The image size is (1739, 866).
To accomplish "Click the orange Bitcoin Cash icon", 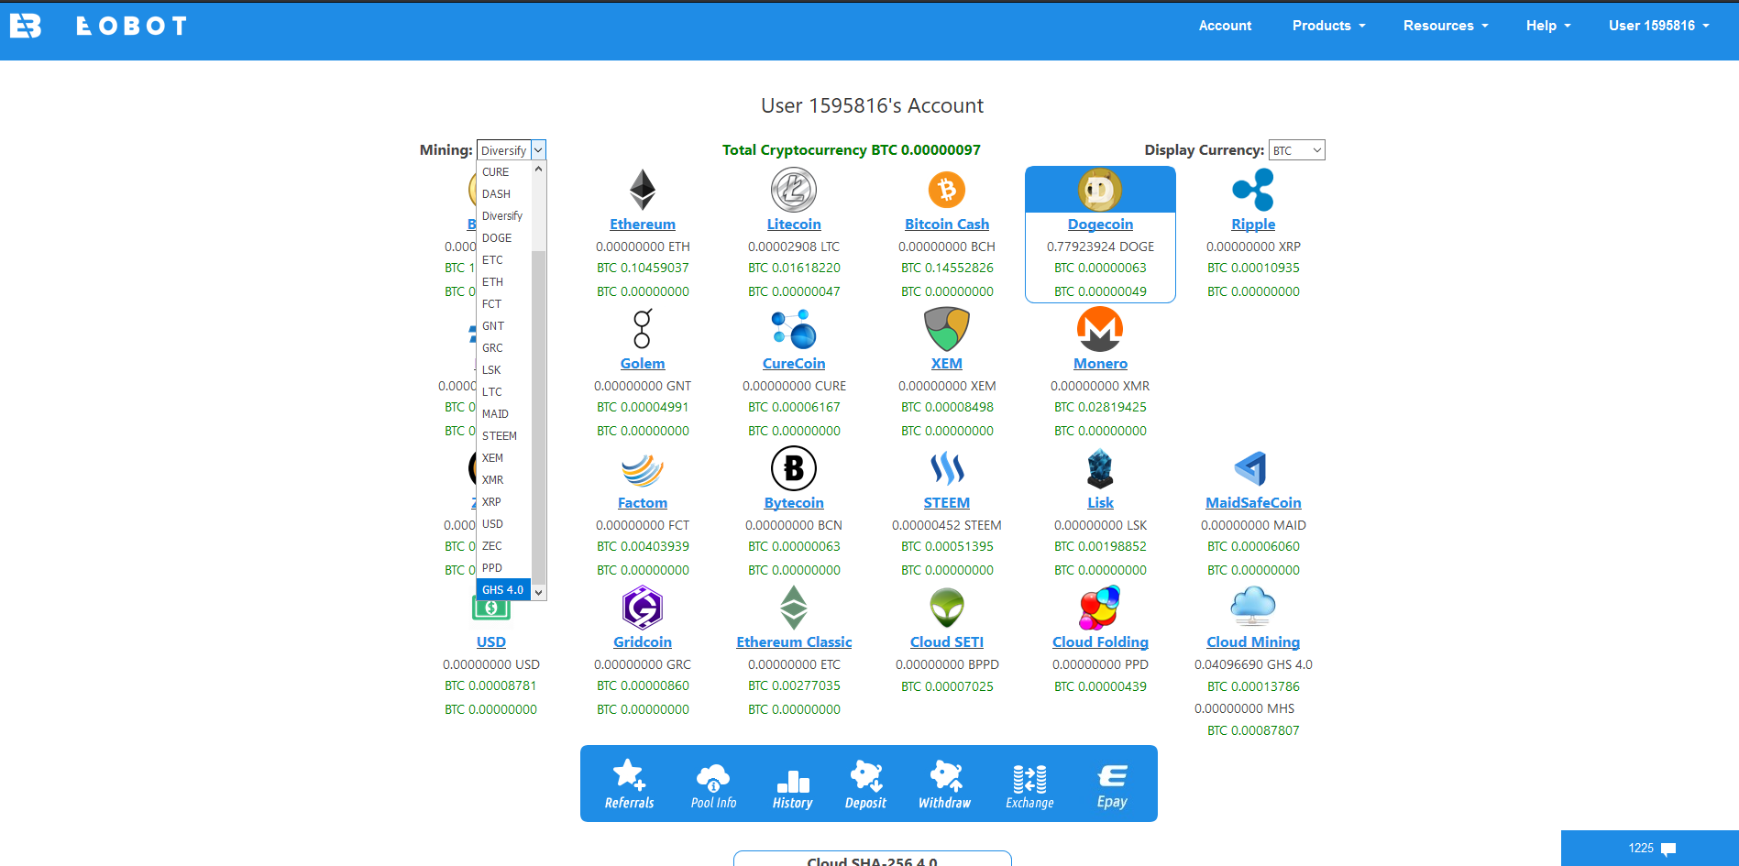I will tap(947, 190).
